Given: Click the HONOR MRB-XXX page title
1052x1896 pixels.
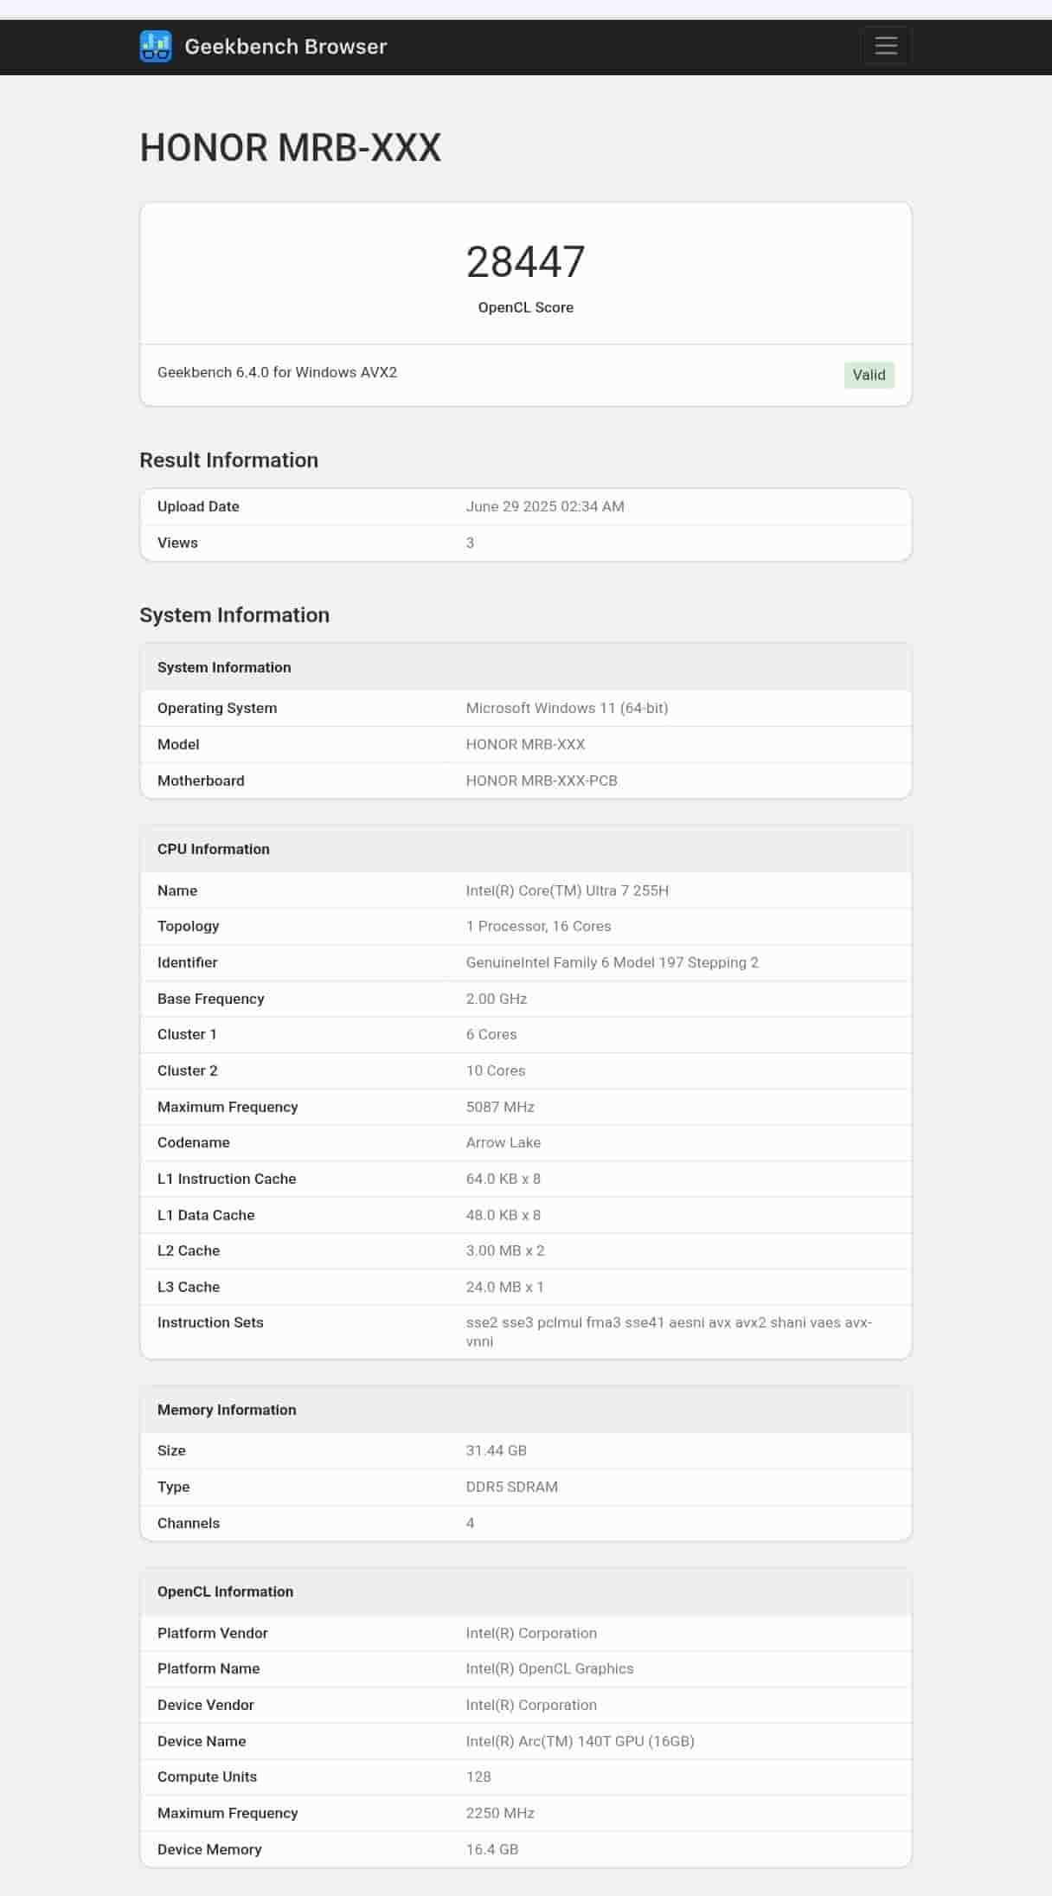Looking at the screenshot, I should click(291, 148).
